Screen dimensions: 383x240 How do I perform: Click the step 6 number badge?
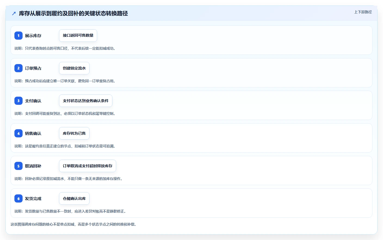18,198
